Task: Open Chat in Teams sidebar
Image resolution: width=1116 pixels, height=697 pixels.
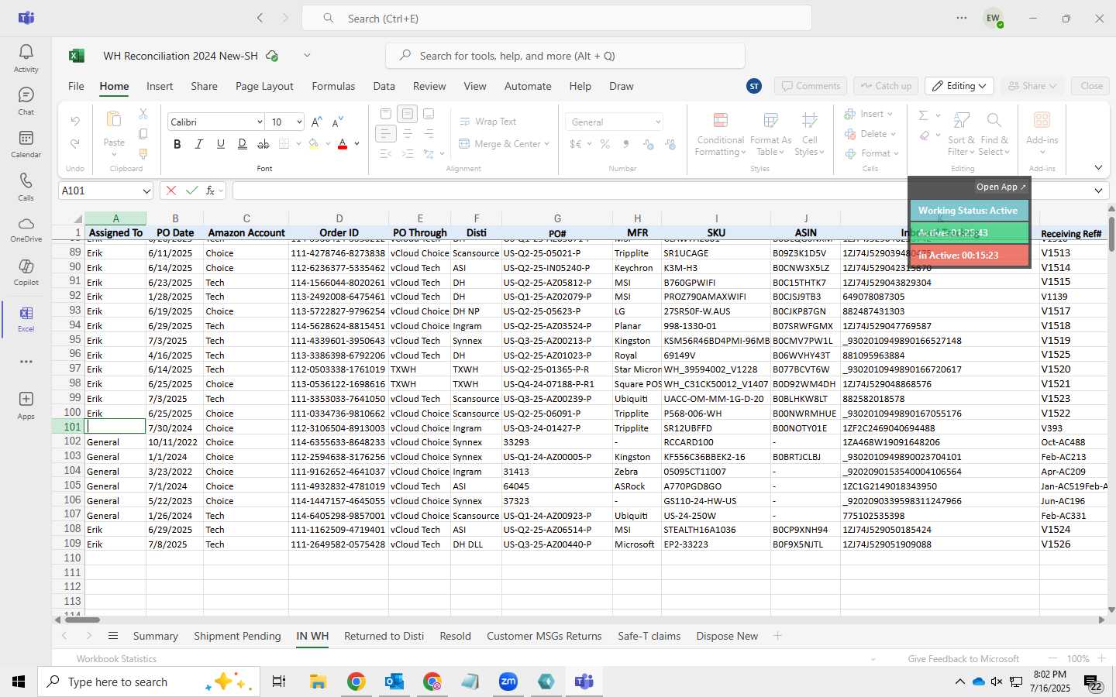Action: click(26, 101)
